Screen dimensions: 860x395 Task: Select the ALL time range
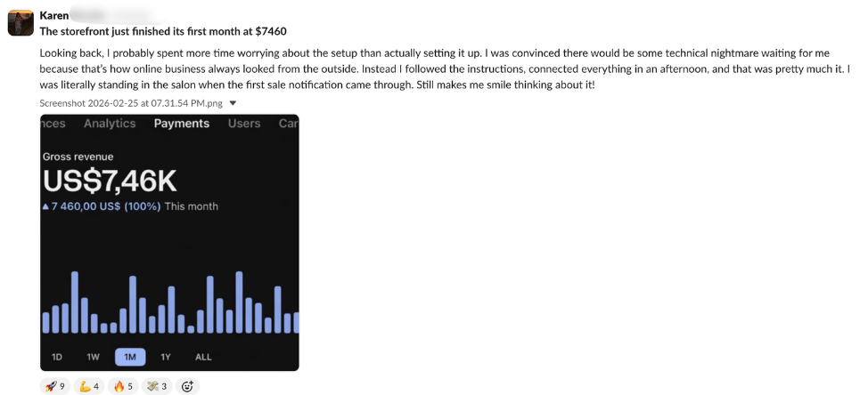[x=203, y=358]
